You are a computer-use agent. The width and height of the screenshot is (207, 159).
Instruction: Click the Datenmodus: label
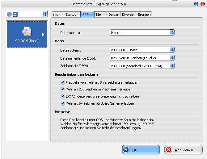[x=70, y=33]
